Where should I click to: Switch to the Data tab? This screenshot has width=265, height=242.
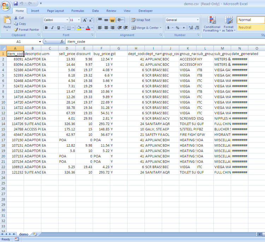95,11
